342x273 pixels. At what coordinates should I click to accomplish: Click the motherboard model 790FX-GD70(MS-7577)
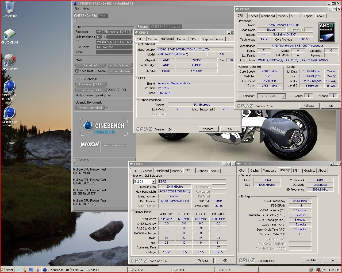point(182,54)
